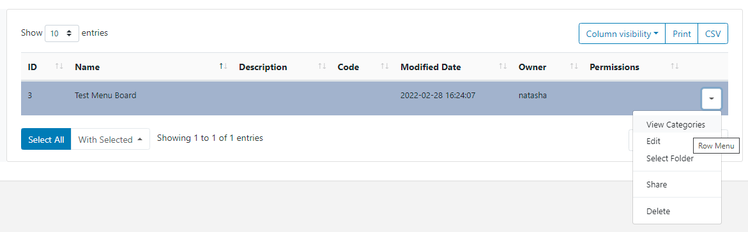The height and width of the screenshot is (232, 748).
Task: Choose View Categories from the row menu
Action: click(x=675, y=124)
